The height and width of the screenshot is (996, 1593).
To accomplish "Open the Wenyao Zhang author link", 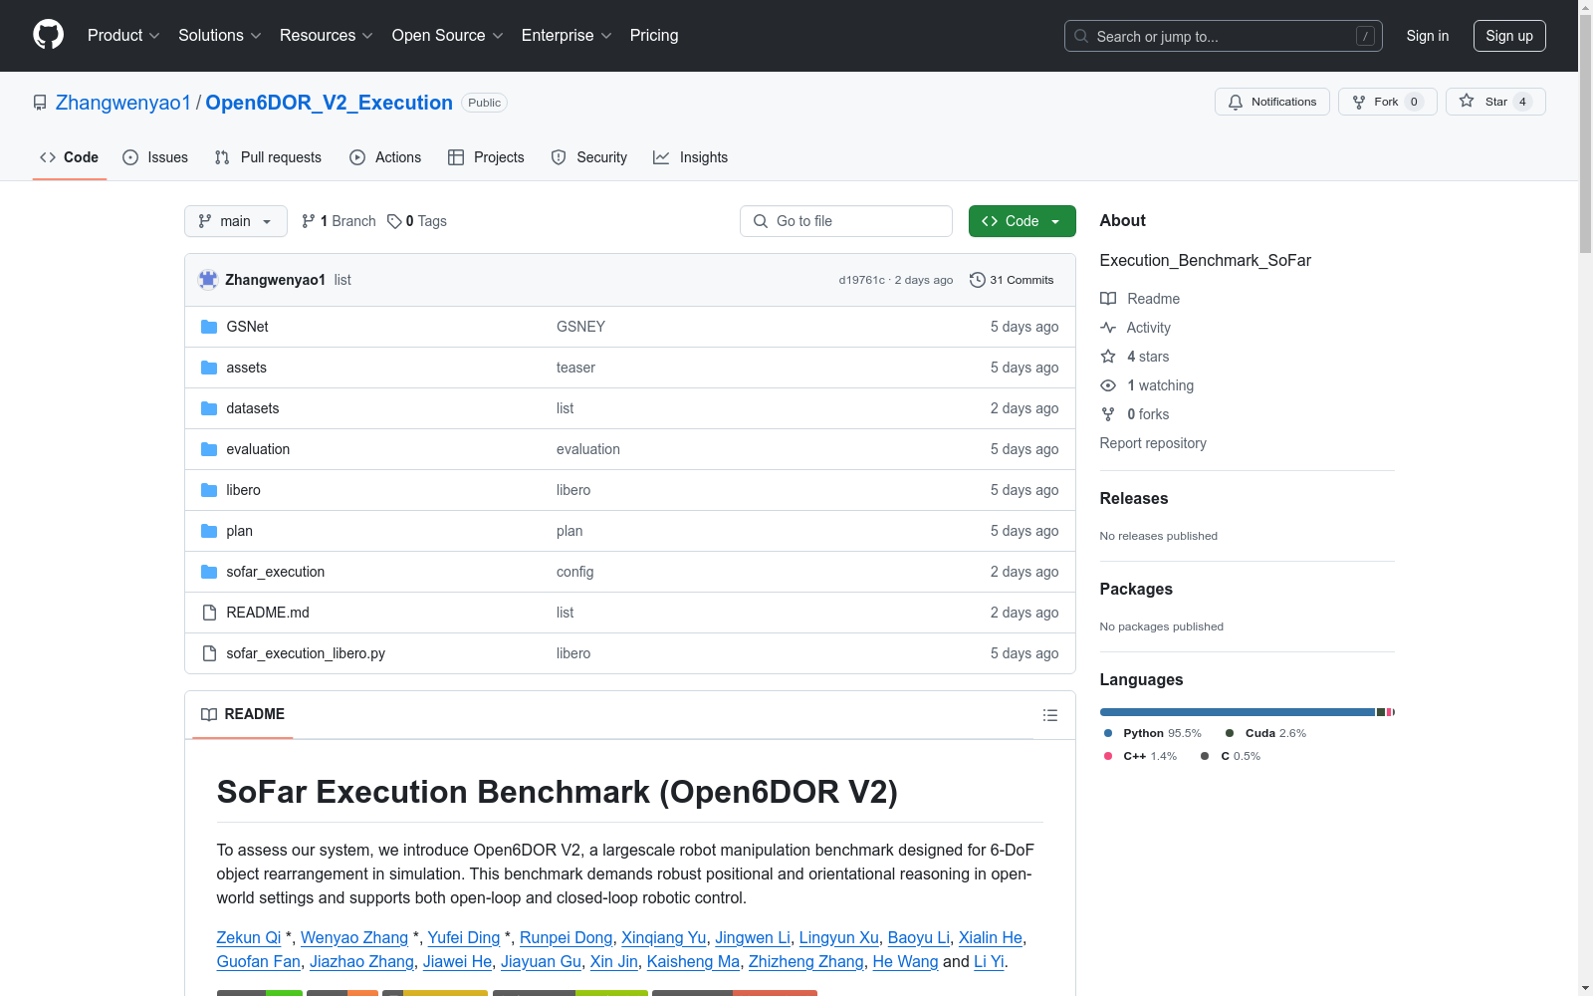I will pyautogui.click(x=354, y=937).
